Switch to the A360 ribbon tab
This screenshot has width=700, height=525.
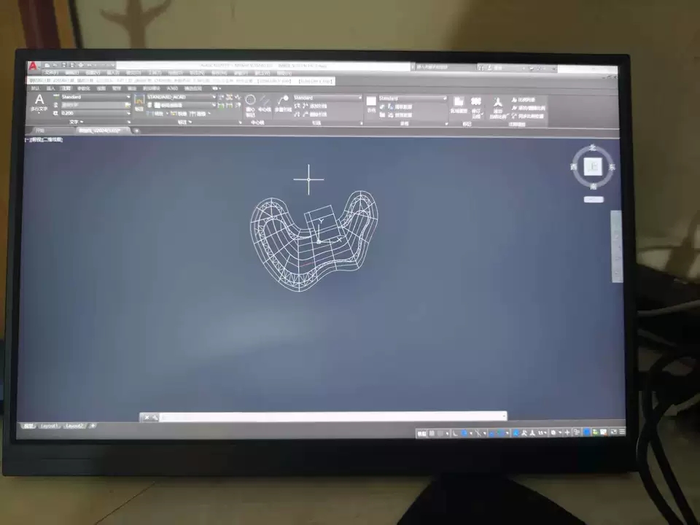click(172, 88)
